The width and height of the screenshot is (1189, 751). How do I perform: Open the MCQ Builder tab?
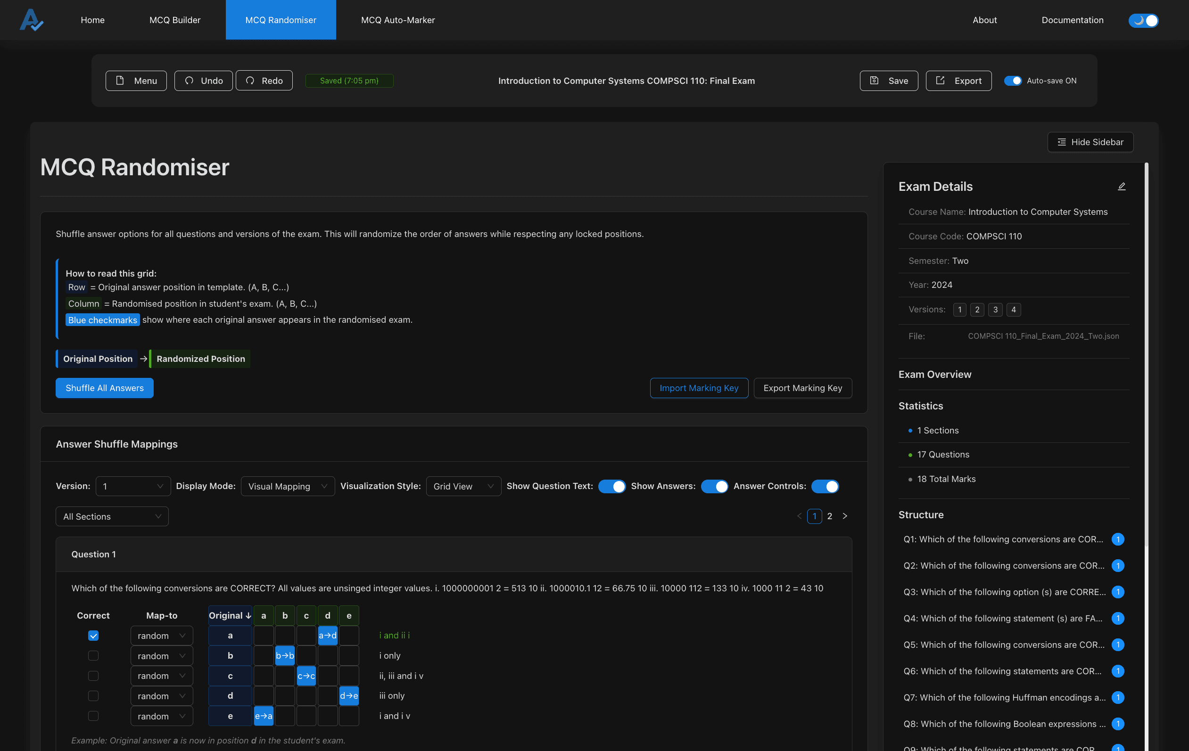pyautogui.click(x=175, y=20)
